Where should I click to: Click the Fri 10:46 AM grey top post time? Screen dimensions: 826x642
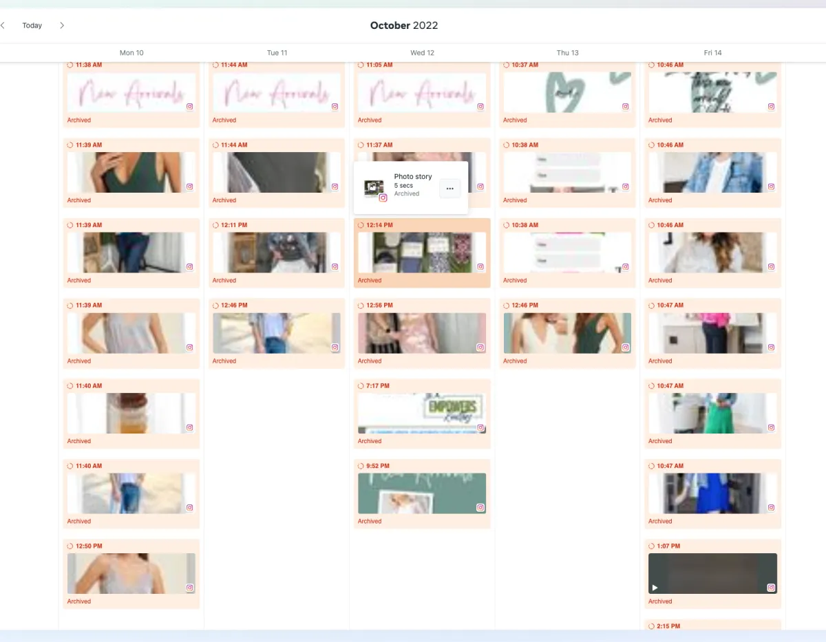pyautogui.click(x=670, y=225)
